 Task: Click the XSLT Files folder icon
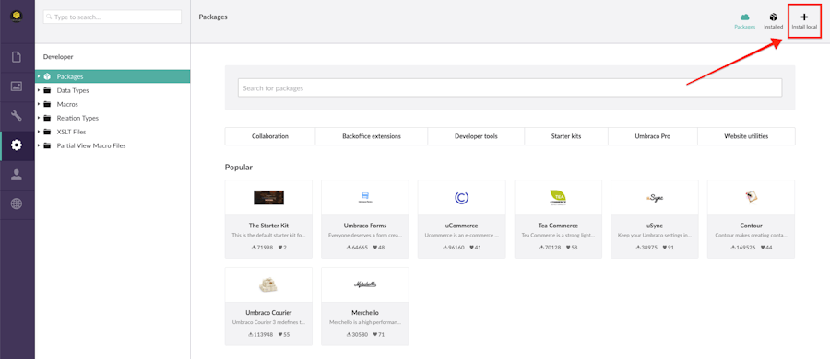click(47, 132)
